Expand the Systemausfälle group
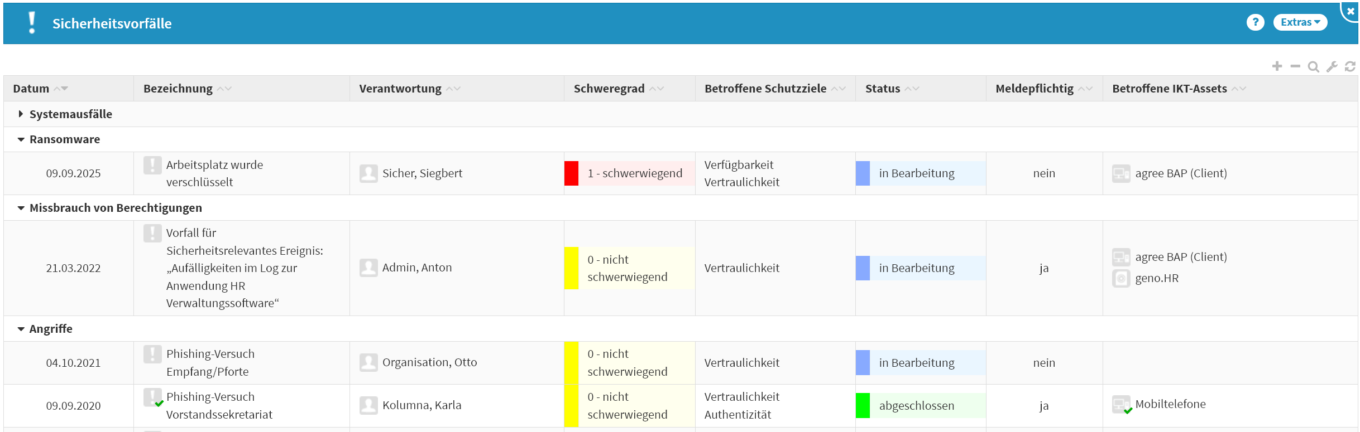The height and width of the screenshot is (432, 1360). click(x=21, y=114)
